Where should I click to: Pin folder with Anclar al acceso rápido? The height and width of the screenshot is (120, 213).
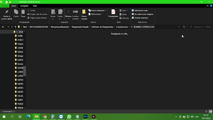click(x=7, y=15)
